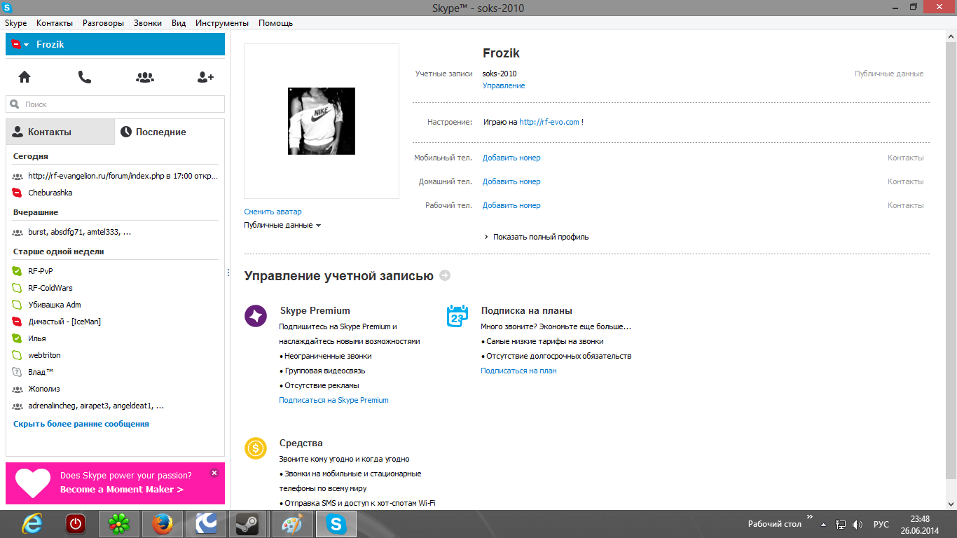Open the Контакты menu in menu bar

pyautogui.click(x=55, y=23)
